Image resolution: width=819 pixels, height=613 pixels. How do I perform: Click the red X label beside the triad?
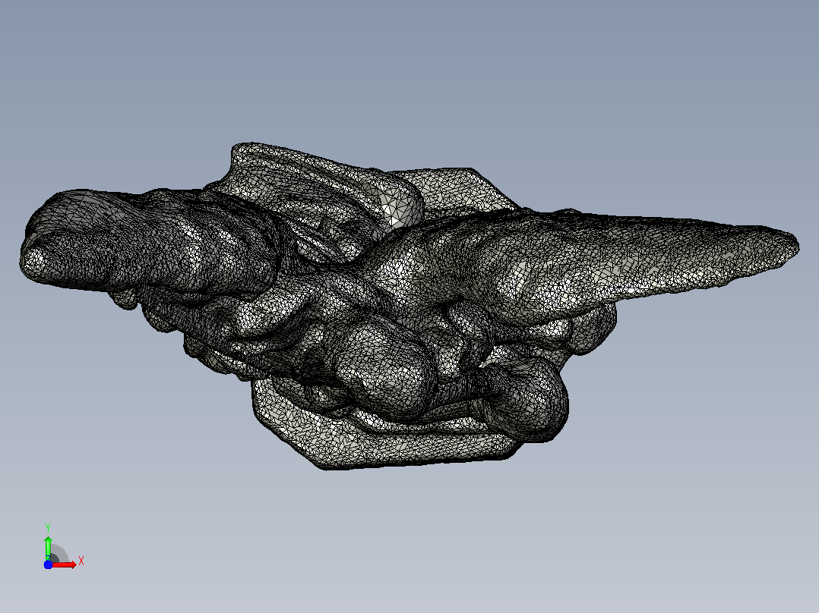point(81,561)
